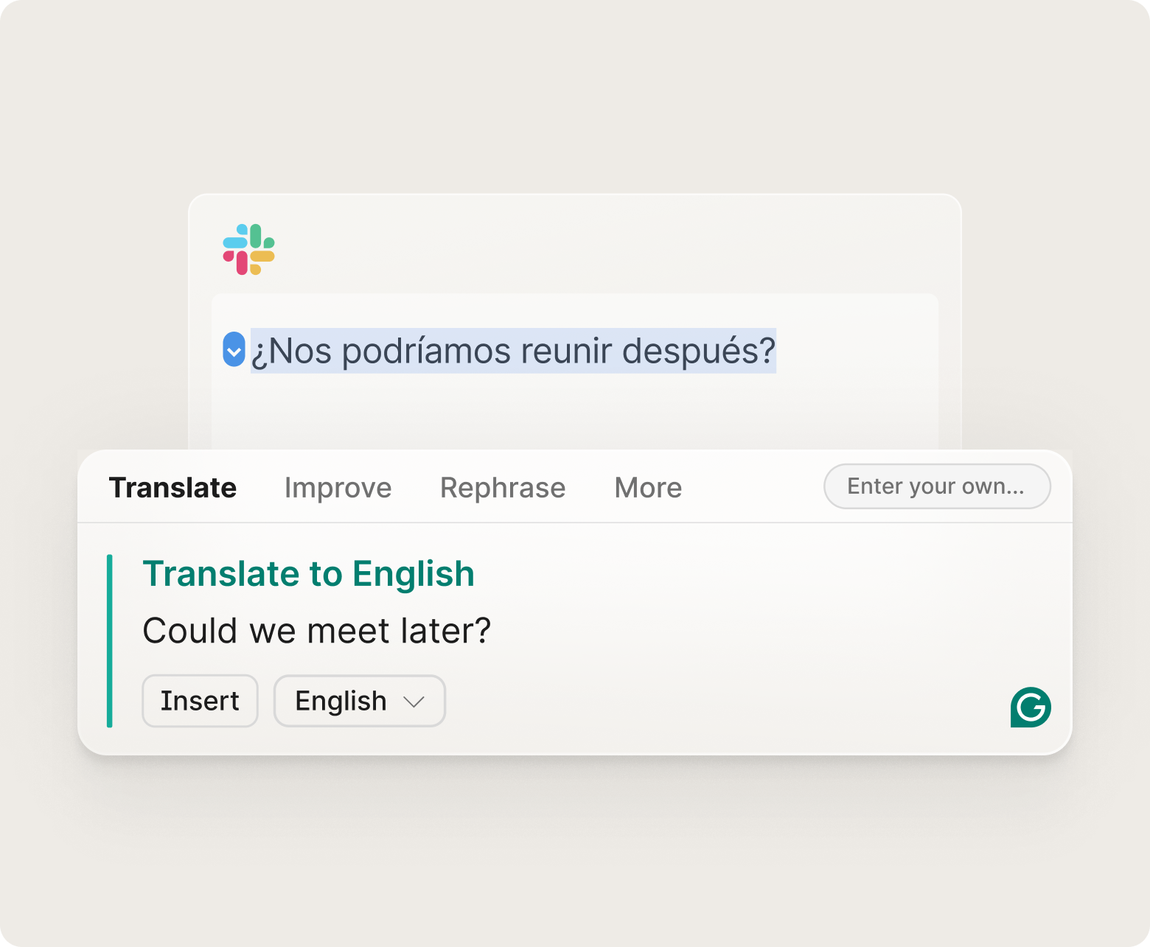Select the Translate tab
Viewport: 1150px width, 947px height.
(172, 488)
